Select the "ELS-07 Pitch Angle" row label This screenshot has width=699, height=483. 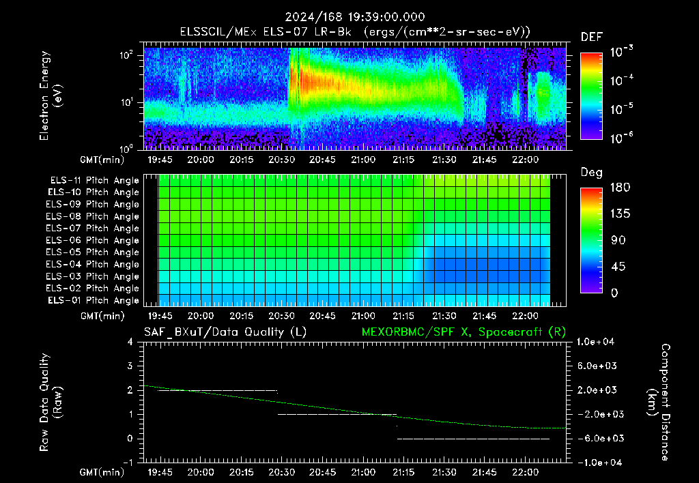[x=93, y=229]
